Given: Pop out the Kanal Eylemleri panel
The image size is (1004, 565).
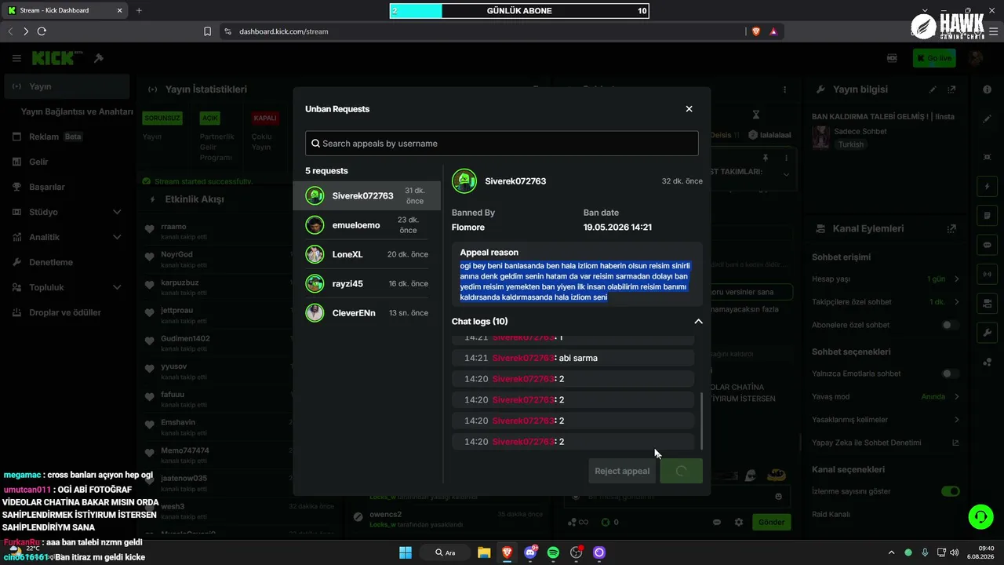Looking at the screenshot, I should (951, 228).
